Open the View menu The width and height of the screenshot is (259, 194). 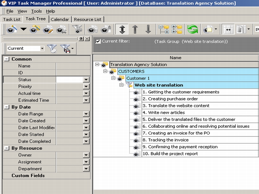point(22,11)
